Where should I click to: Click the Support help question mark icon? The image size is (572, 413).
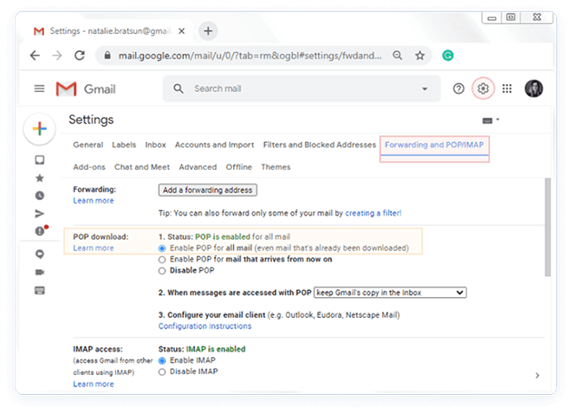[x=458, y=88]
